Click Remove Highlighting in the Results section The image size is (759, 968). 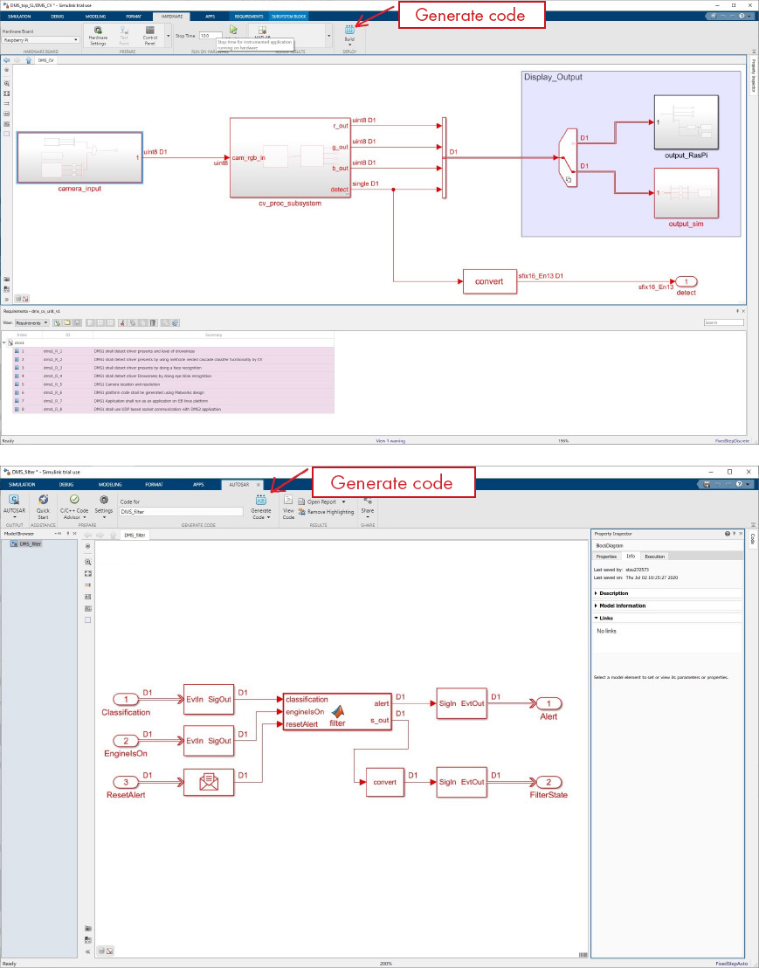326,512
